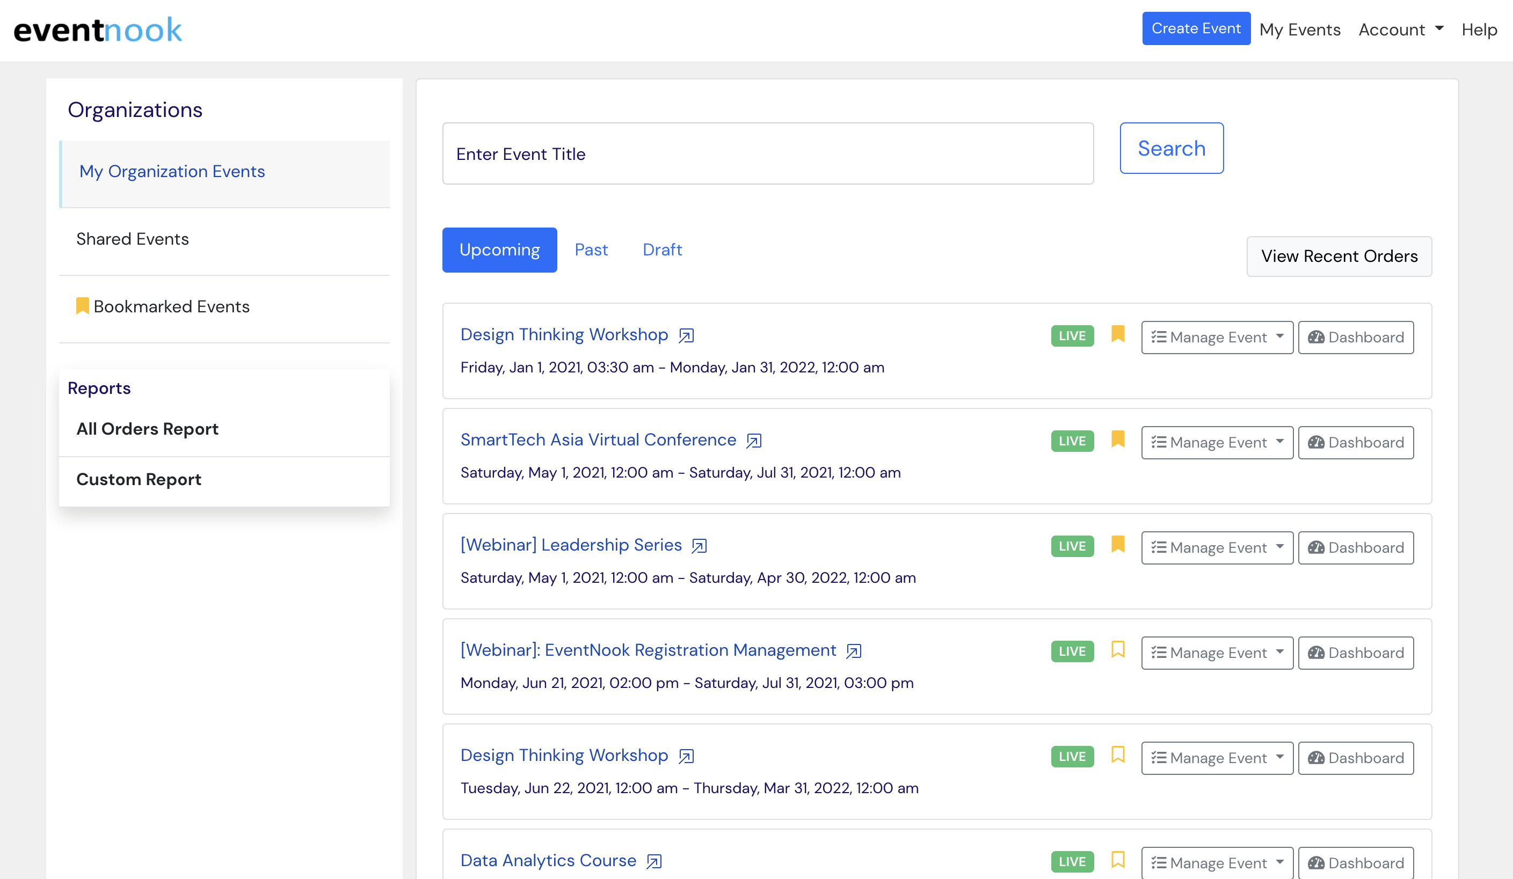
Task: Expand Manage Event dropdown for Design Thinking Workshop
Action: coord(1217,337)
